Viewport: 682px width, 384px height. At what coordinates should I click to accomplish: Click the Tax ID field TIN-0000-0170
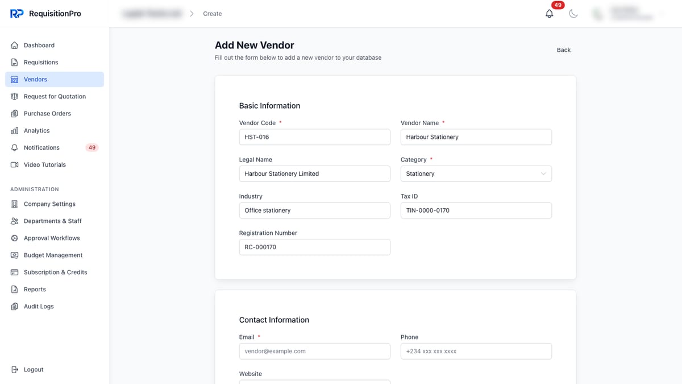point(476,210)
